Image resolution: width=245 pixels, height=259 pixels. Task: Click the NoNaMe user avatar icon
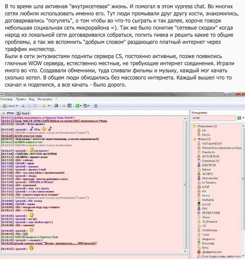click(x=199, y=200)
